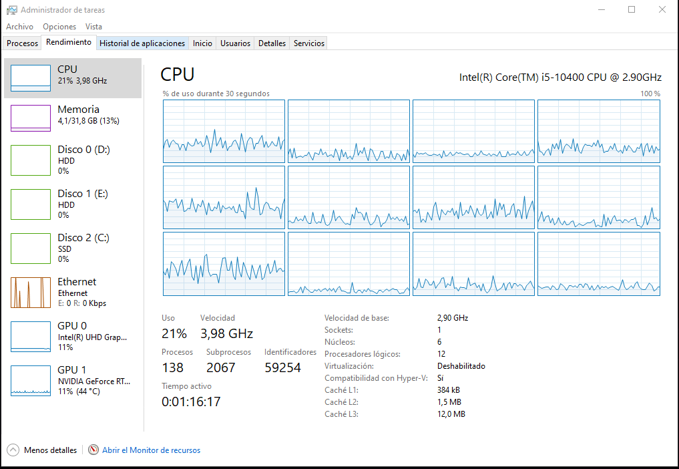
Task: Open Abrir el Monitor de recursos link
Action: click(151, 450)
